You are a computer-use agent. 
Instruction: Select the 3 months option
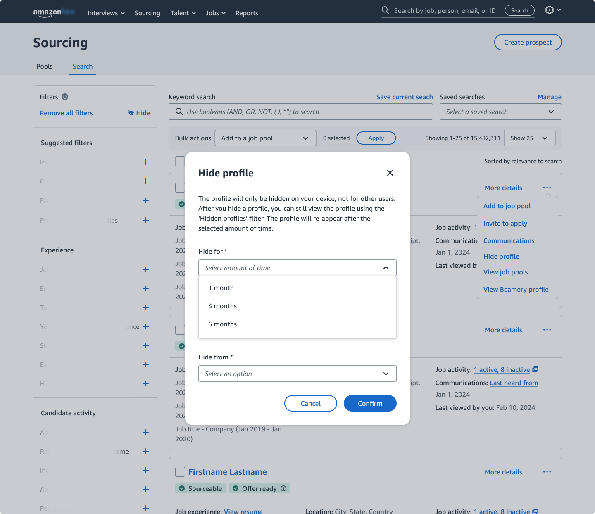pyautogui.click(x=297, y=306)
